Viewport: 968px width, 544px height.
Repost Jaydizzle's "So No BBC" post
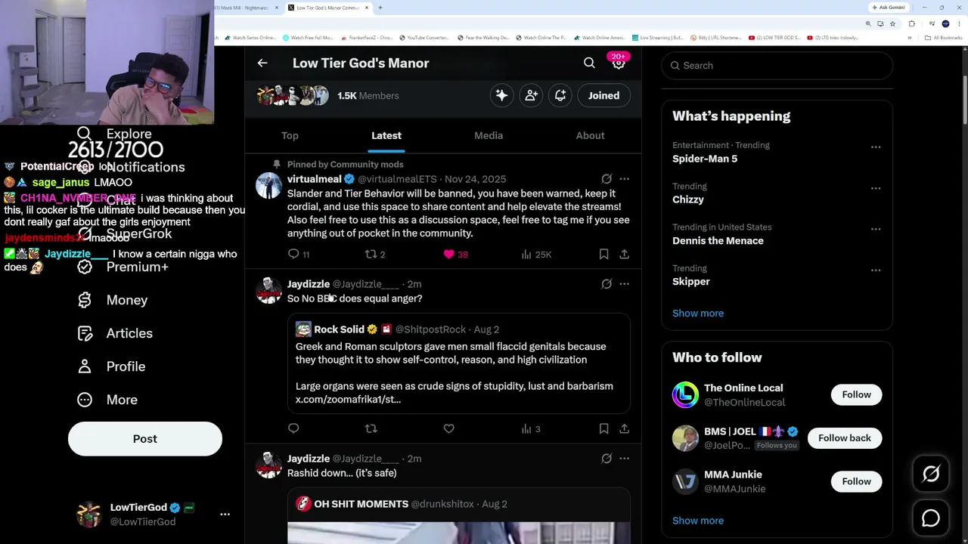point(371,429)
